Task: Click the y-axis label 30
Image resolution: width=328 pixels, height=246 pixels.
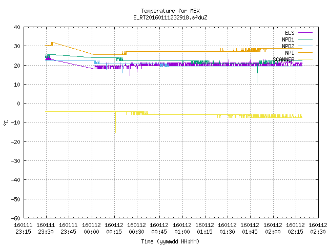Action: (x=17, y=46)
